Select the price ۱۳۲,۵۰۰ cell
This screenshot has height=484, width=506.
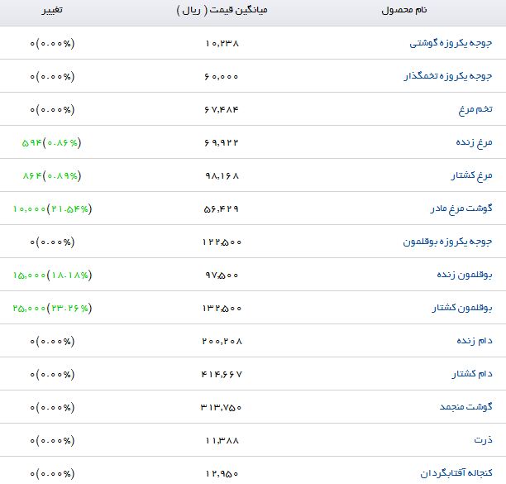(x=222, y=309)
